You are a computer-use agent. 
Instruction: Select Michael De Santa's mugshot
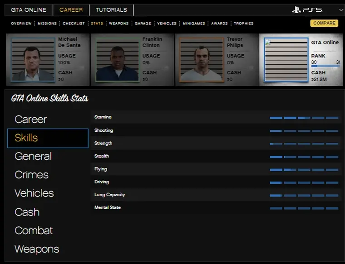33,59
